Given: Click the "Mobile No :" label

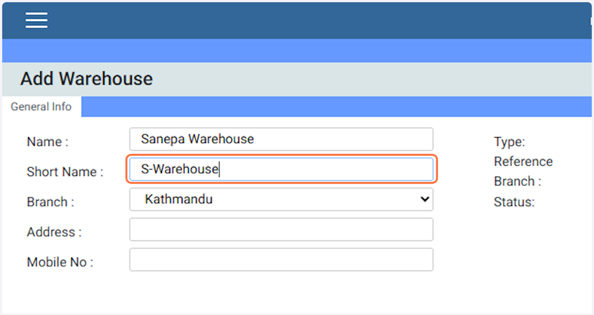Looking at the screenshot, I should point(60,262).
